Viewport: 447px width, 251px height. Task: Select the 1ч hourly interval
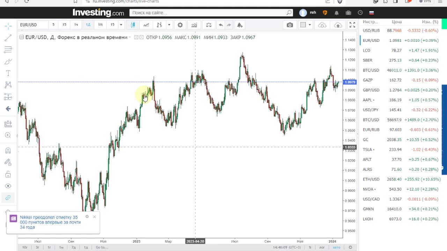coord(76,24)
